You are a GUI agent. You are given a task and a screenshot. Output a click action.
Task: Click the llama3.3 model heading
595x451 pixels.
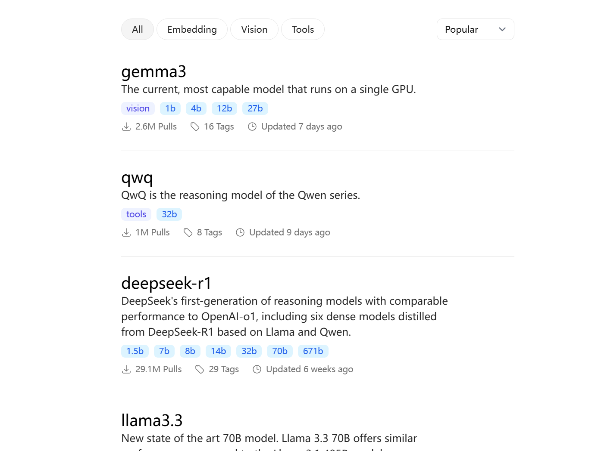pyautogui.click(x=152, y=420)
